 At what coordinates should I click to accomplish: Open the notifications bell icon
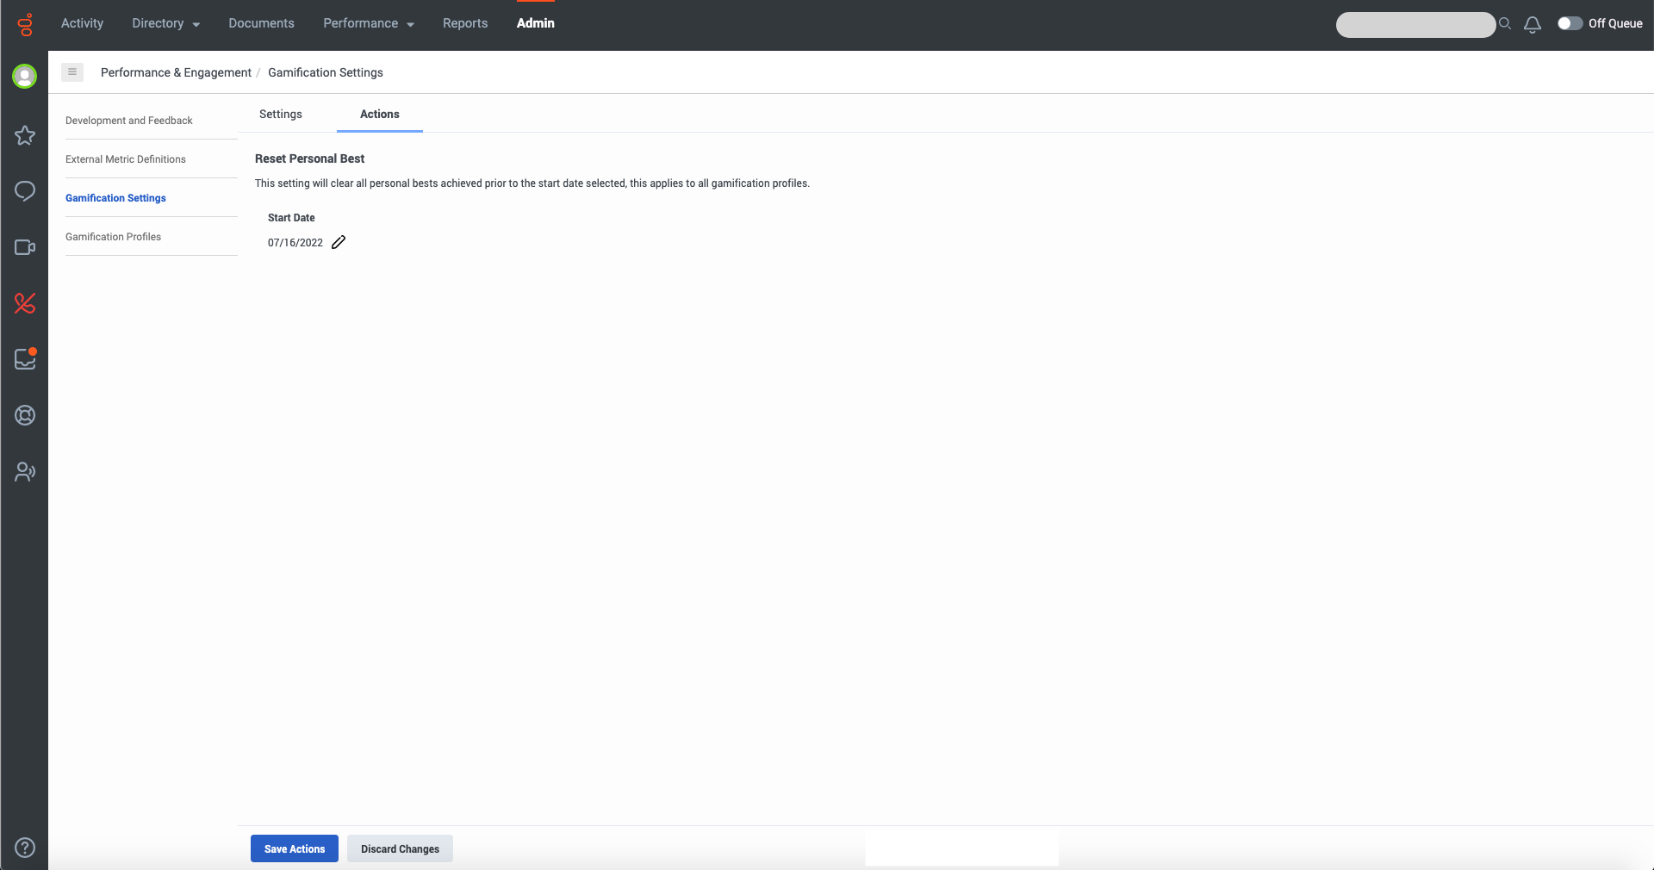(x=1533, y=24)
